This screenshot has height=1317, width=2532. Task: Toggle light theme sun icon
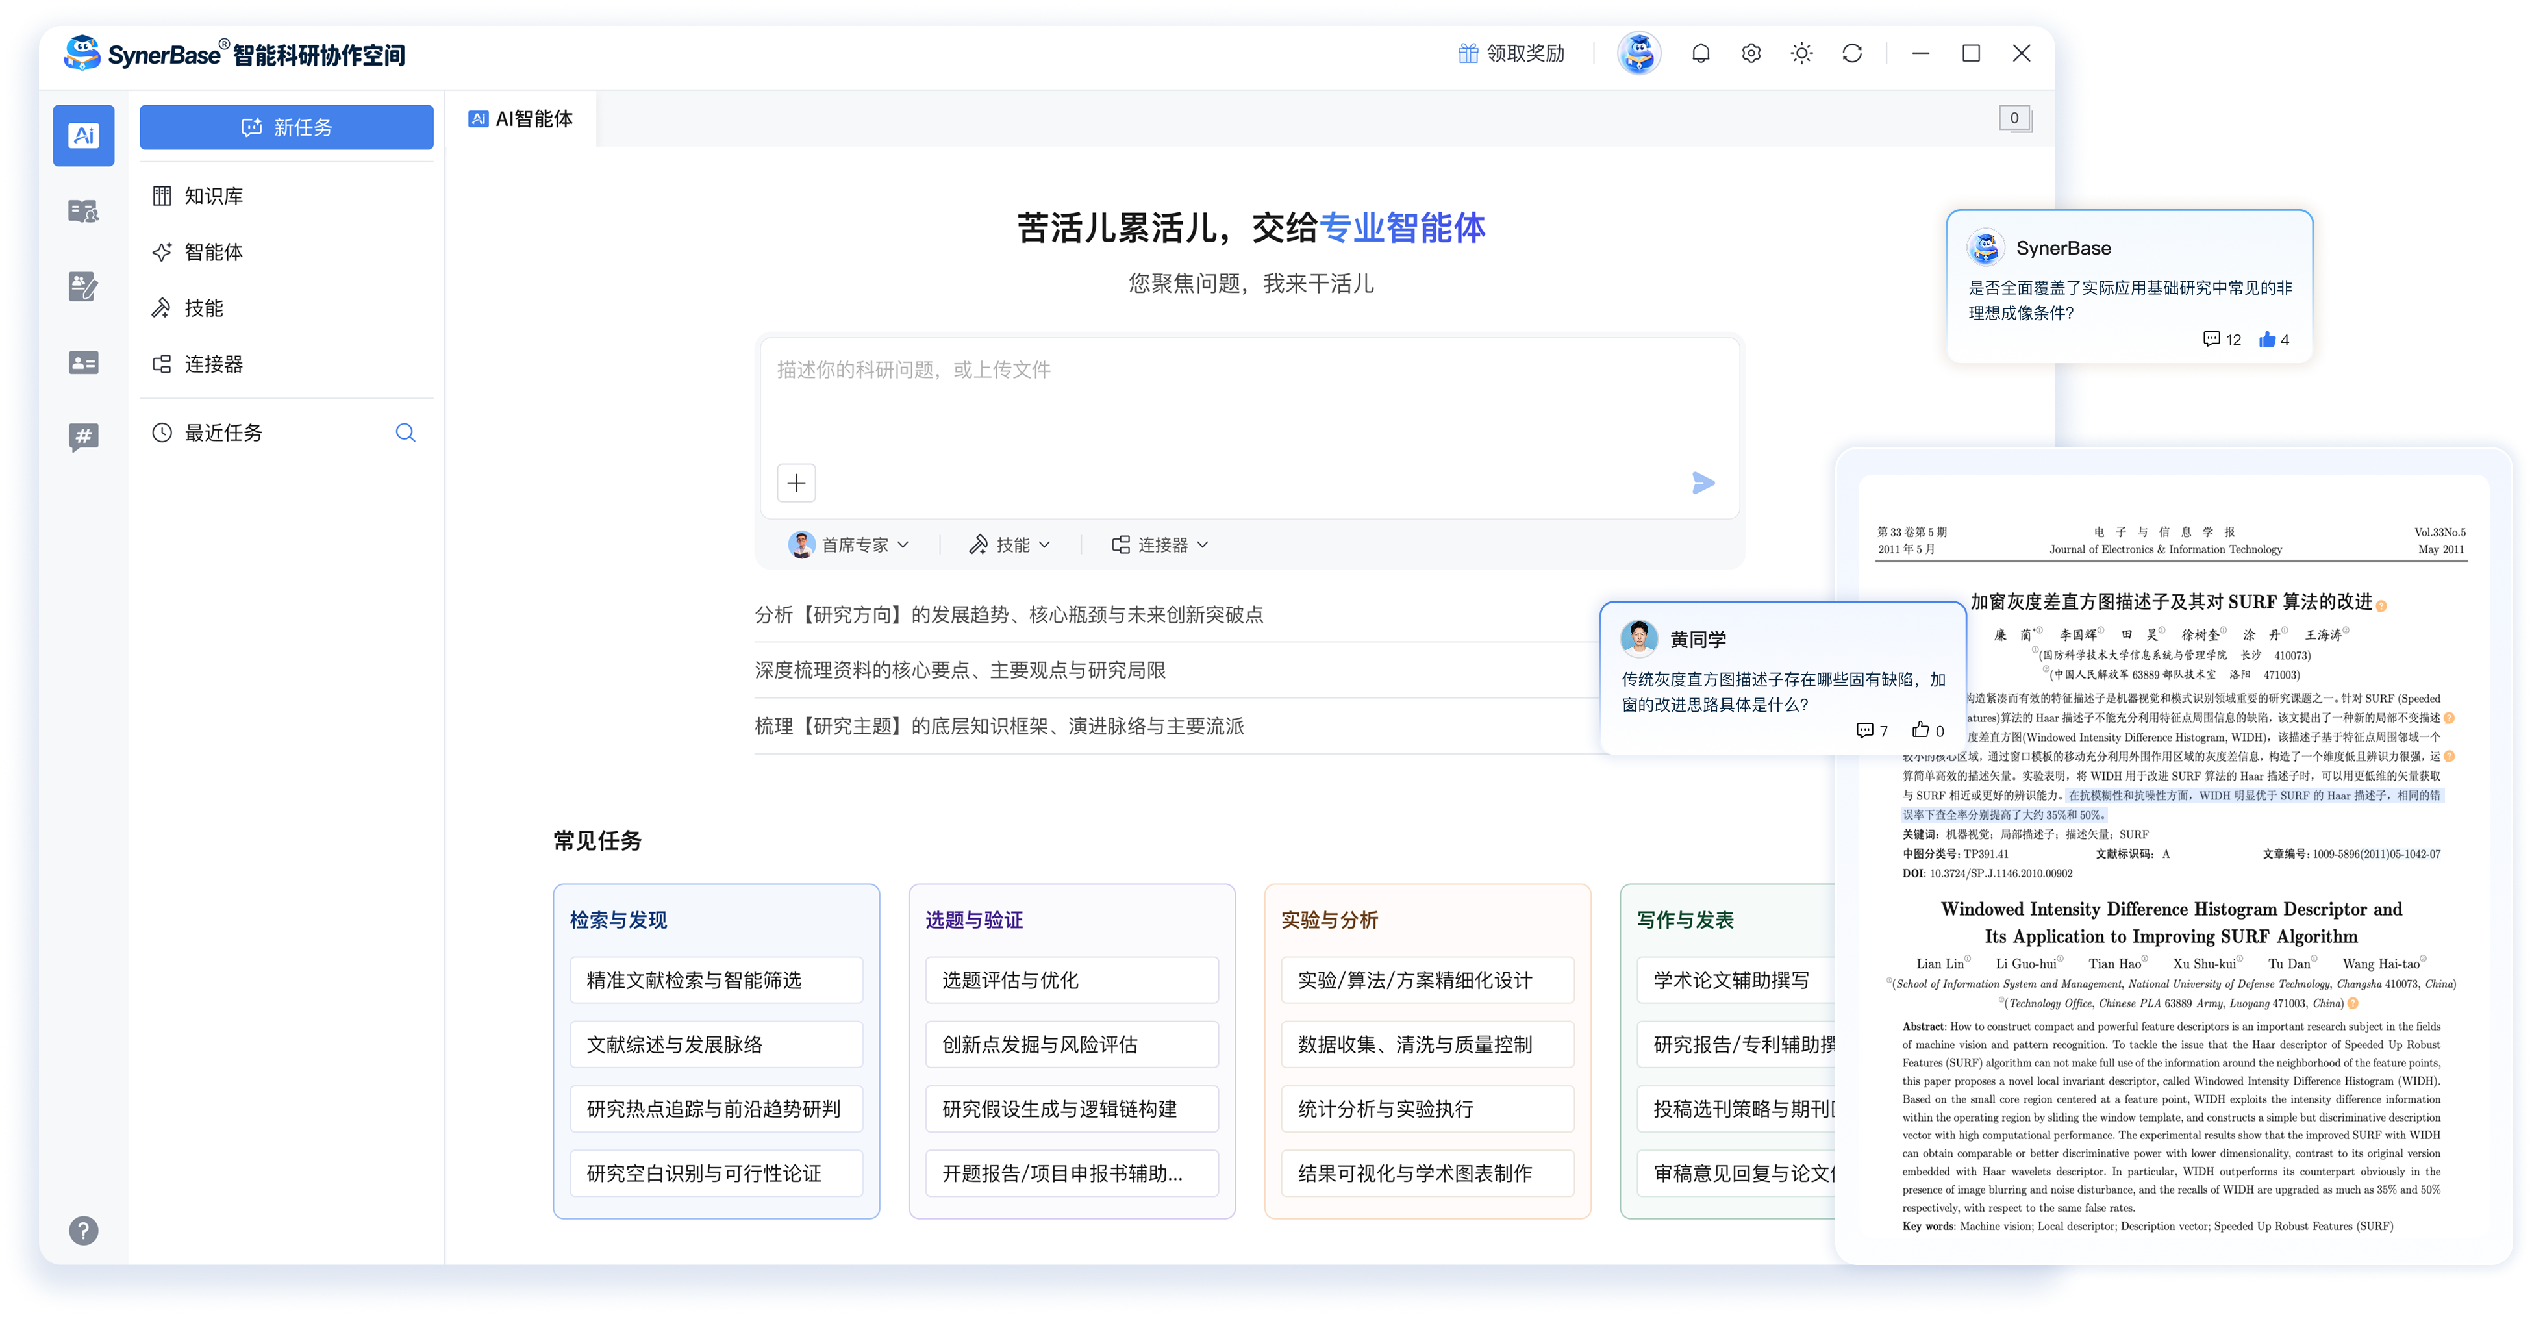(x=1801, y=53)
